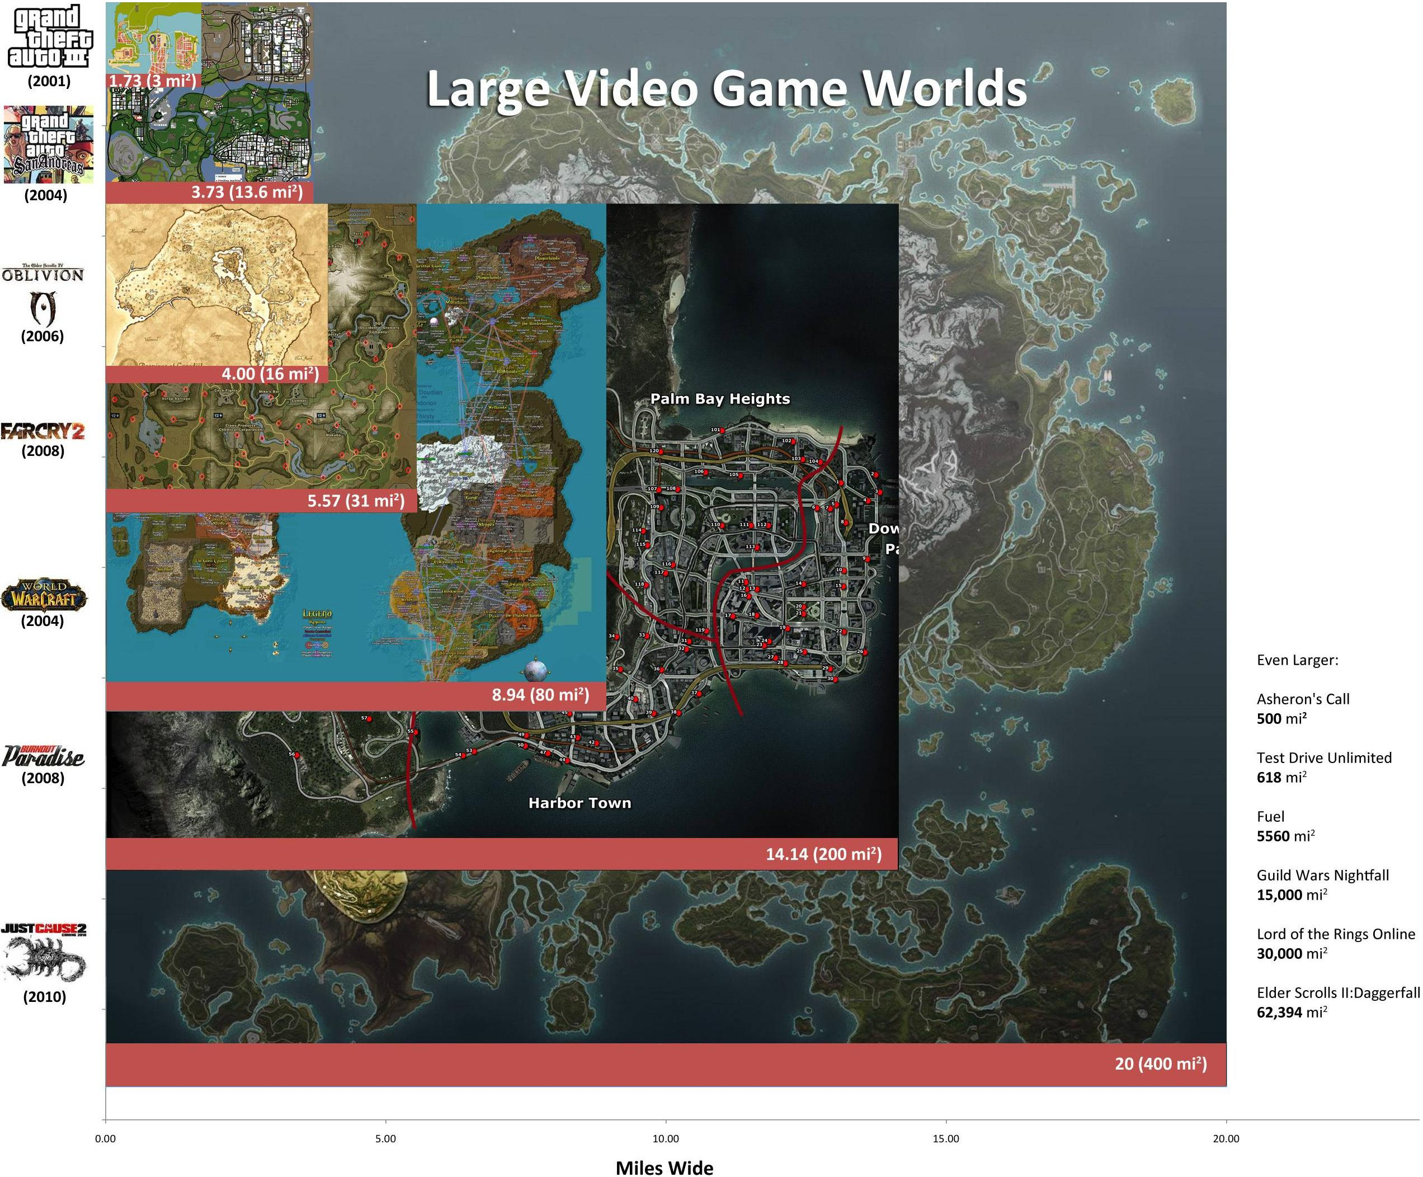Click the Oblivion emblem symbol
Screen dimensions: 1423x1177
click(44, 309)
